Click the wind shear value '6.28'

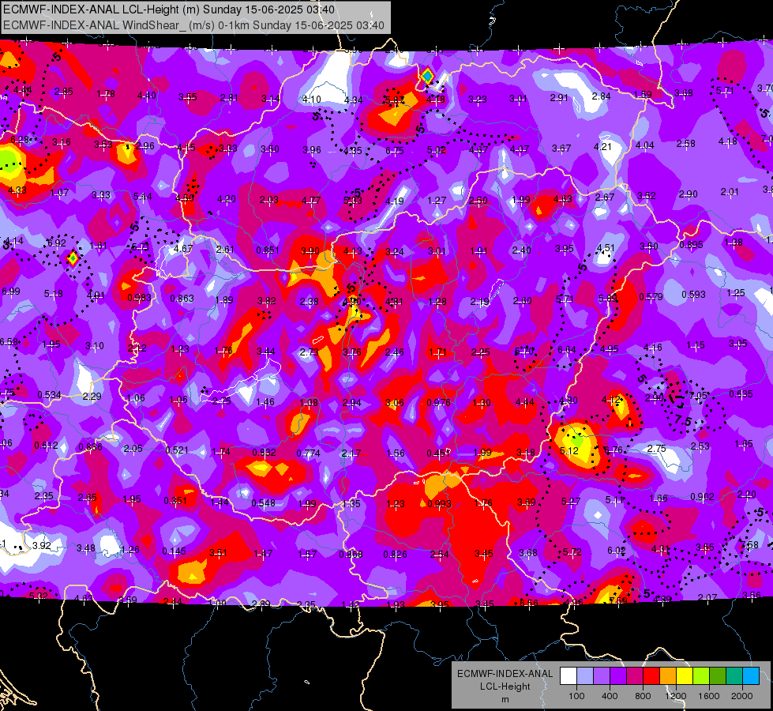[x=20, y=140]
